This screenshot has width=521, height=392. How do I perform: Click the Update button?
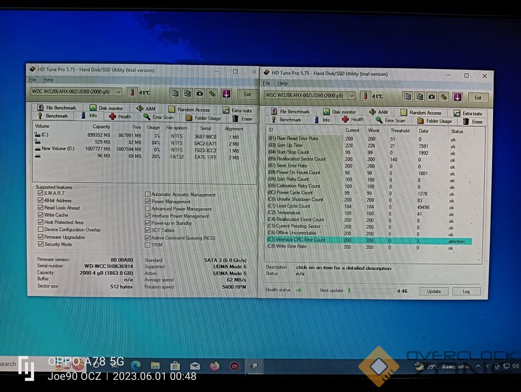434,292
